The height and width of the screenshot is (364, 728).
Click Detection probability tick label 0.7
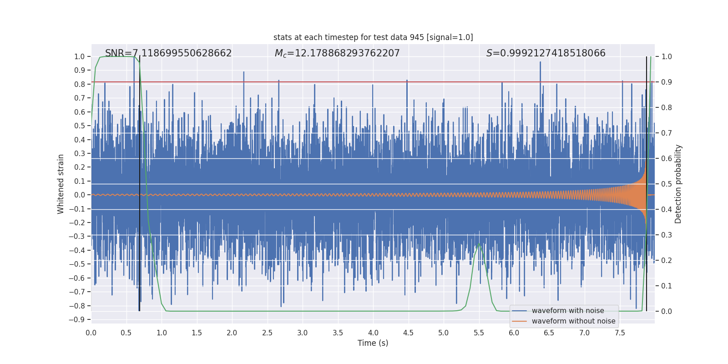[667, 133]
